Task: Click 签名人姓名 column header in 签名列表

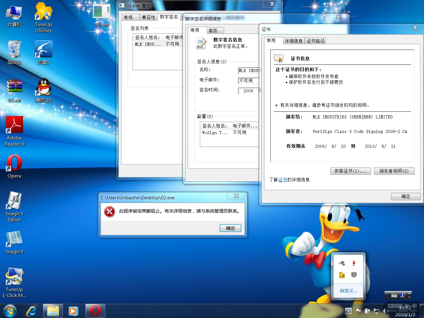Action: pos(148,37)
